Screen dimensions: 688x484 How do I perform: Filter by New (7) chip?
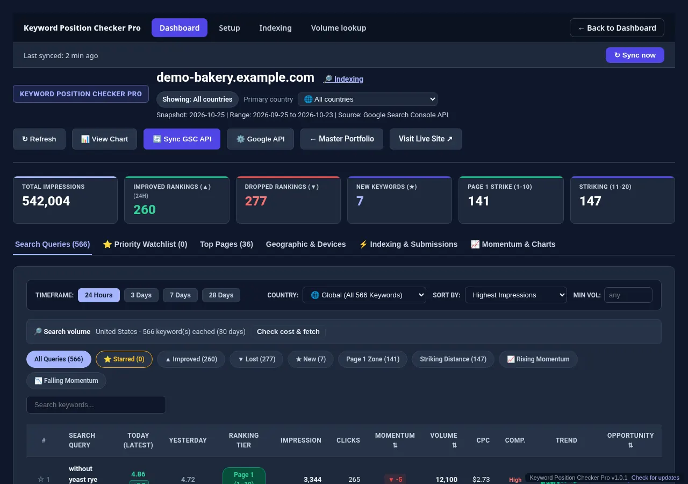pos(311,359)
